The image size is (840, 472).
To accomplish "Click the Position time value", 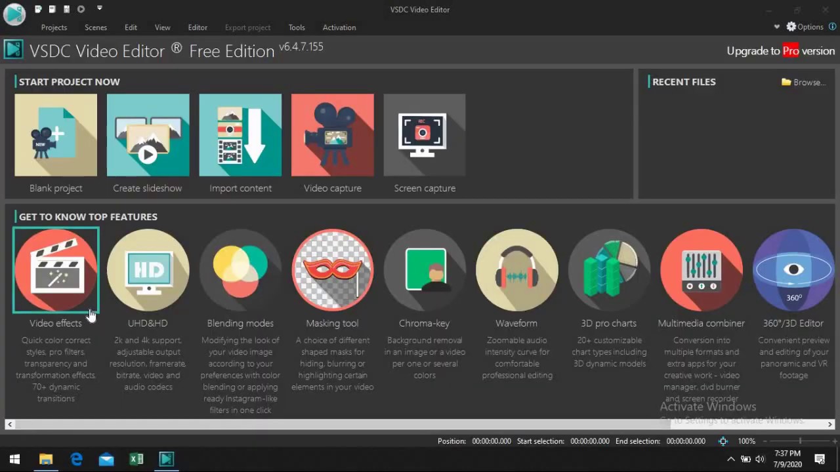I will (x=492, y=441).
